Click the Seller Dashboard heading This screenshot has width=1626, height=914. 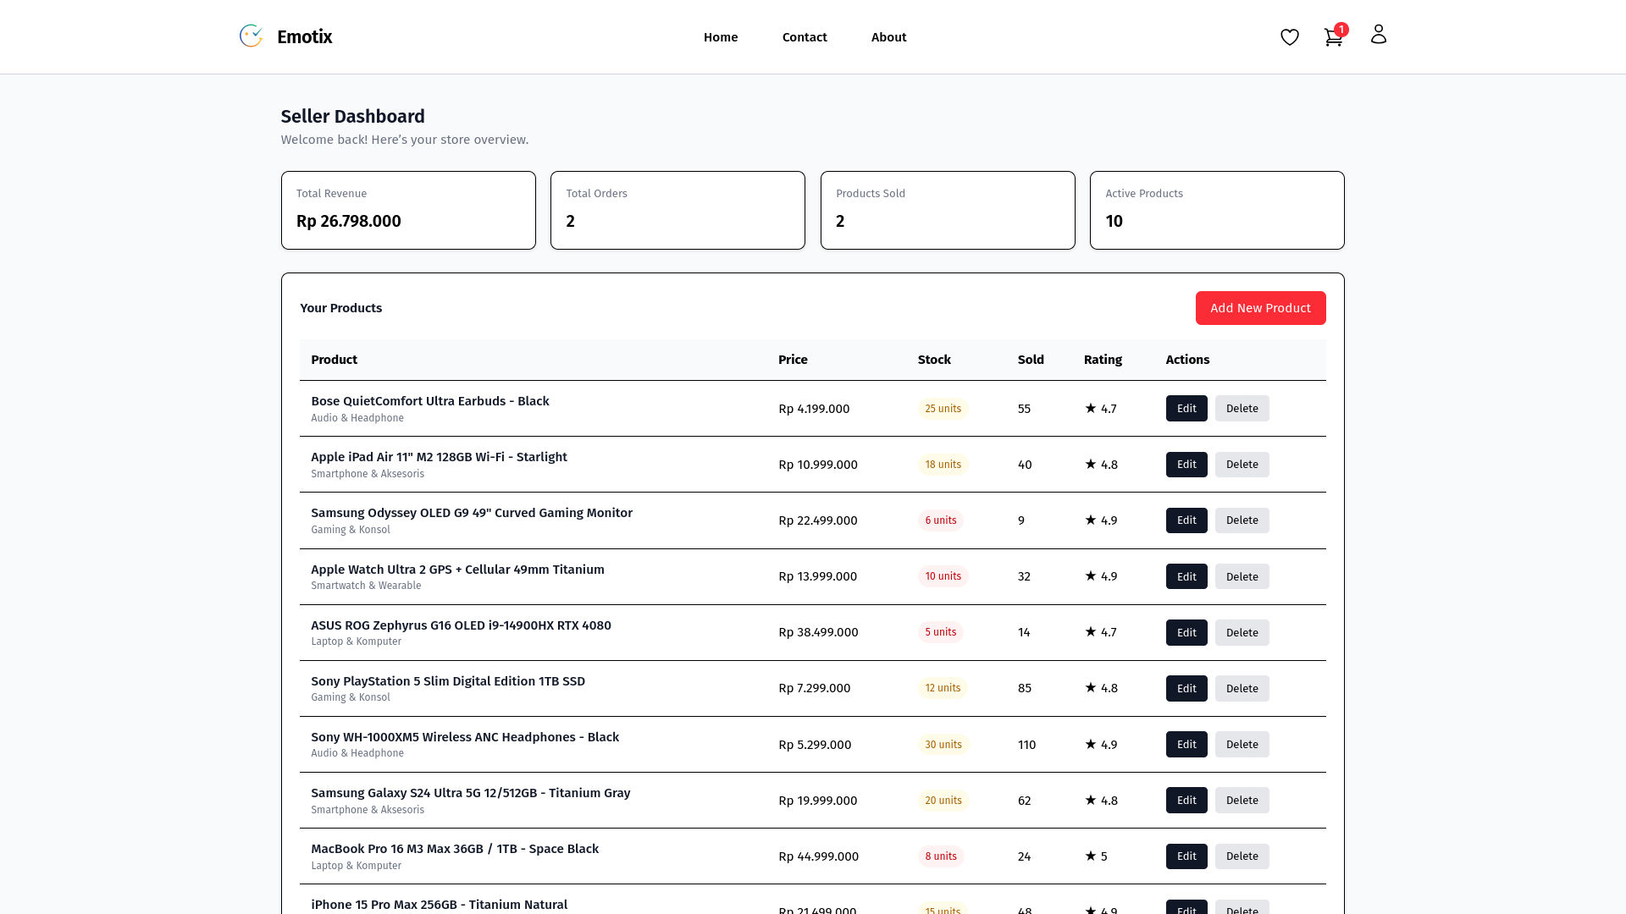pyautogui.click(x=353, y=117)
